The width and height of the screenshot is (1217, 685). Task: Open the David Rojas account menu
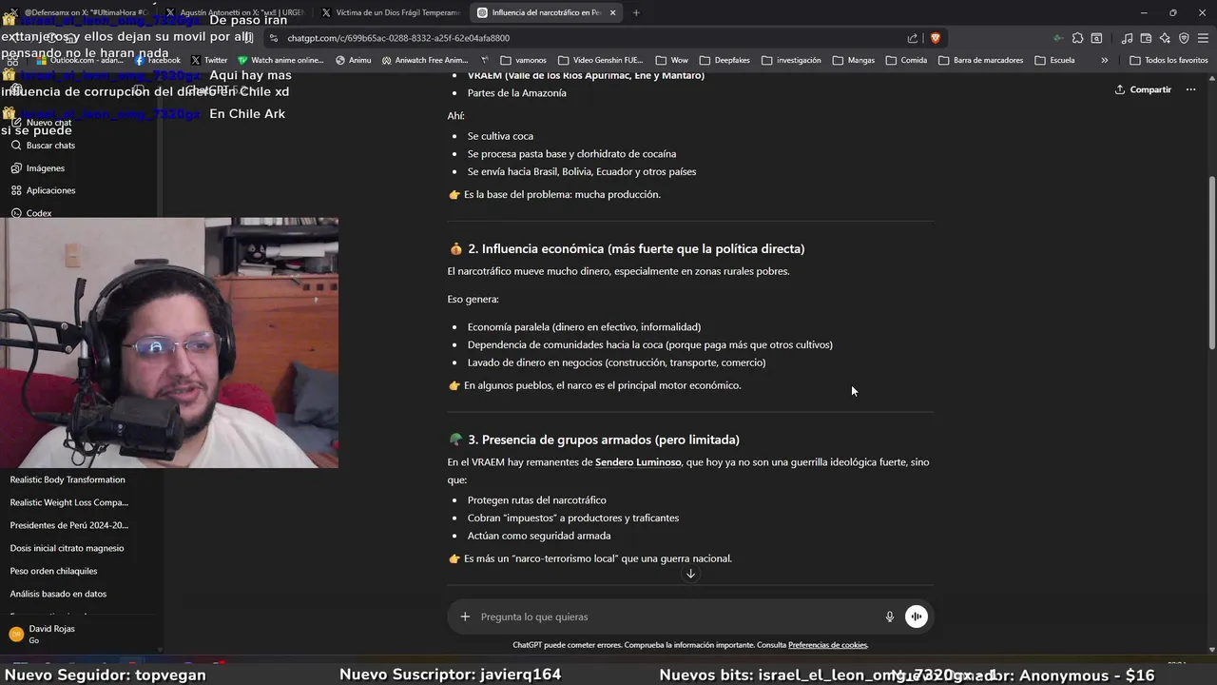click(81, 634)
